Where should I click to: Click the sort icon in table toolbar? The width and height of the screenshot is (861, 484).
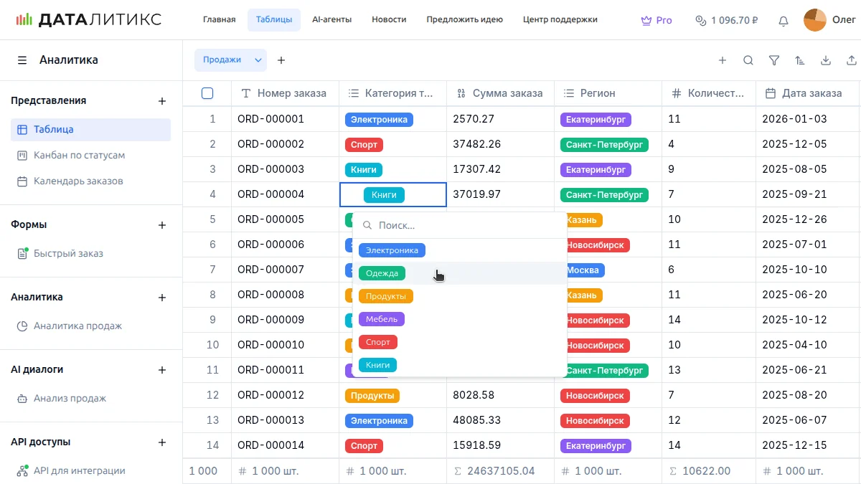click(x=800, y=61)
